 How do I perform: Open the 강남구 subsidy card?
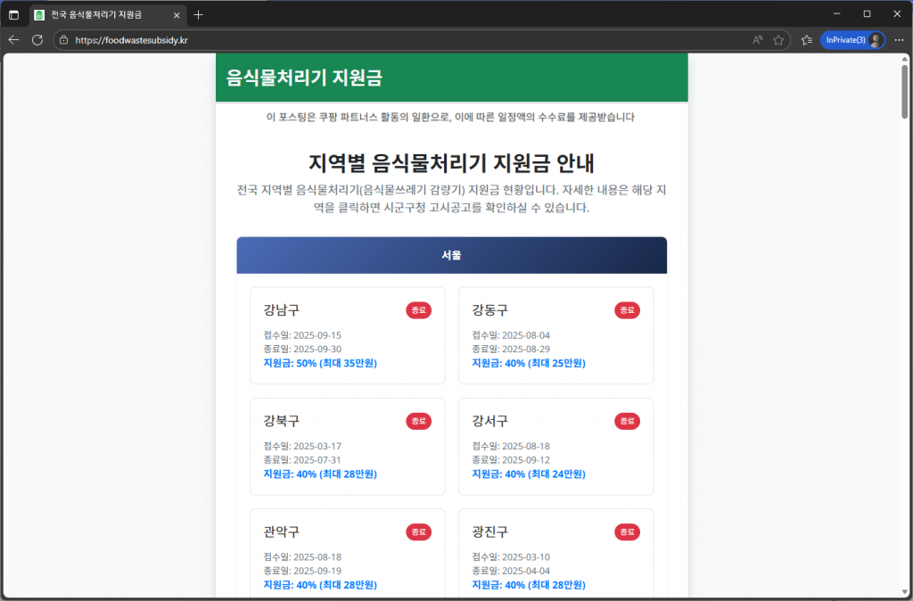click(x=347, y=336)
